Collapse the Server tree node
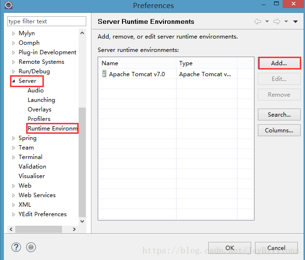Viewport: 305px width, 260px height. pos(13,81)
